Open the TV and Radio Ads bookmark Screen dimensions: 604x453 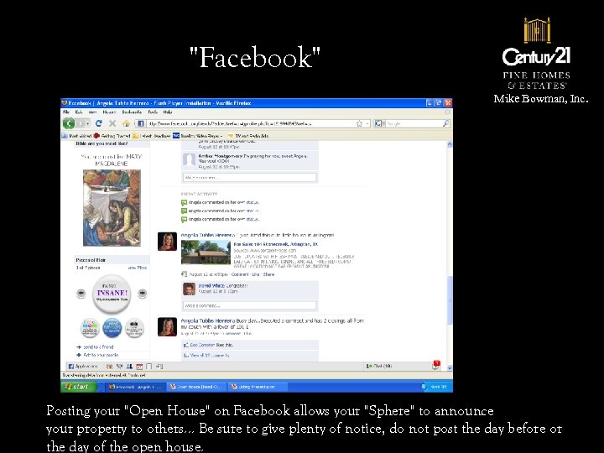[x=248, y=136]
